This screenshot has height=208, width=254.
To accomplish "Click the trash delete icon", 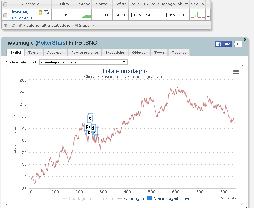I will (6, 26).
